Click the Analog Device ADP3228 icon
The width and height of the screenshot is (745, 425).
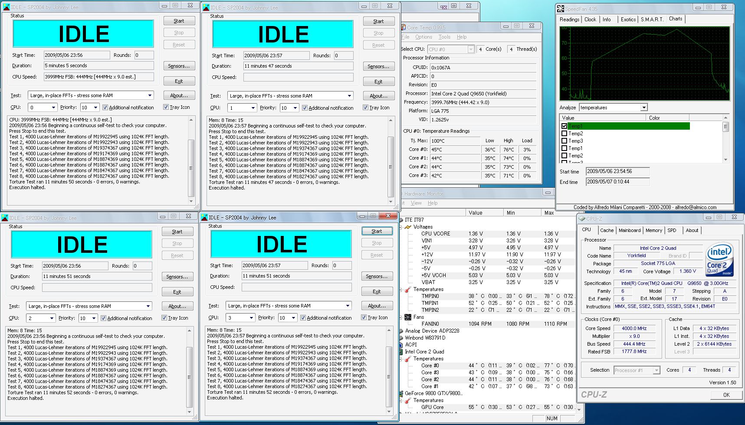(x=401, y=331)
